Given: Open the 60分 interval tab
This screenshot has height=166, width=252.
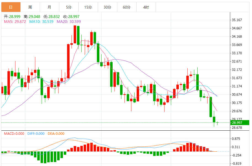Looking at the screenshot, I should click(x=127, y=7).
